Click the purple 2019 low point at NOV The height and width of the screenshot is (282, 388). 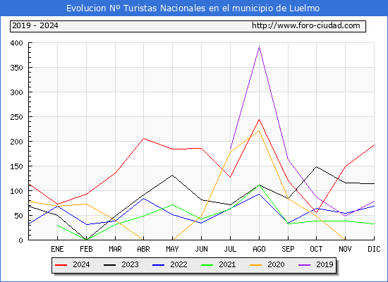pos(345,216)
